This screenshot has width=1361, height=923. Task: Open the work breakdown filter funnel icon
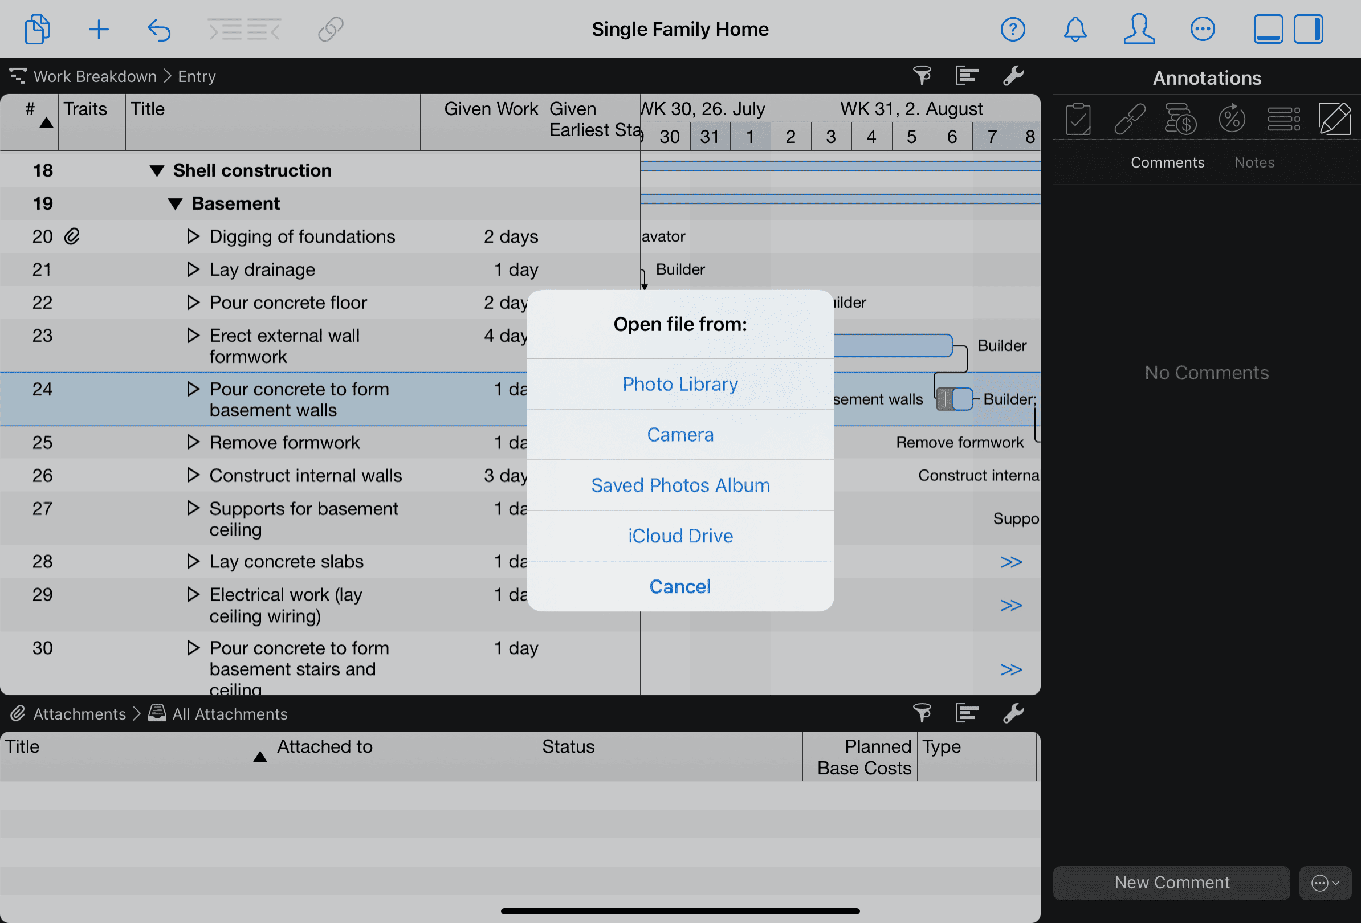point(922,76)
